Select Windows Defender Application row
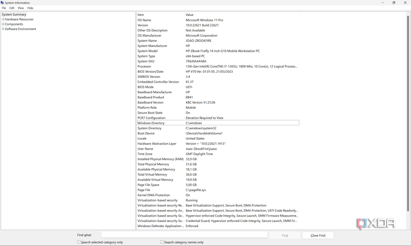The height and width of the screenshot is (246, 411). click(x=218, y=226)
